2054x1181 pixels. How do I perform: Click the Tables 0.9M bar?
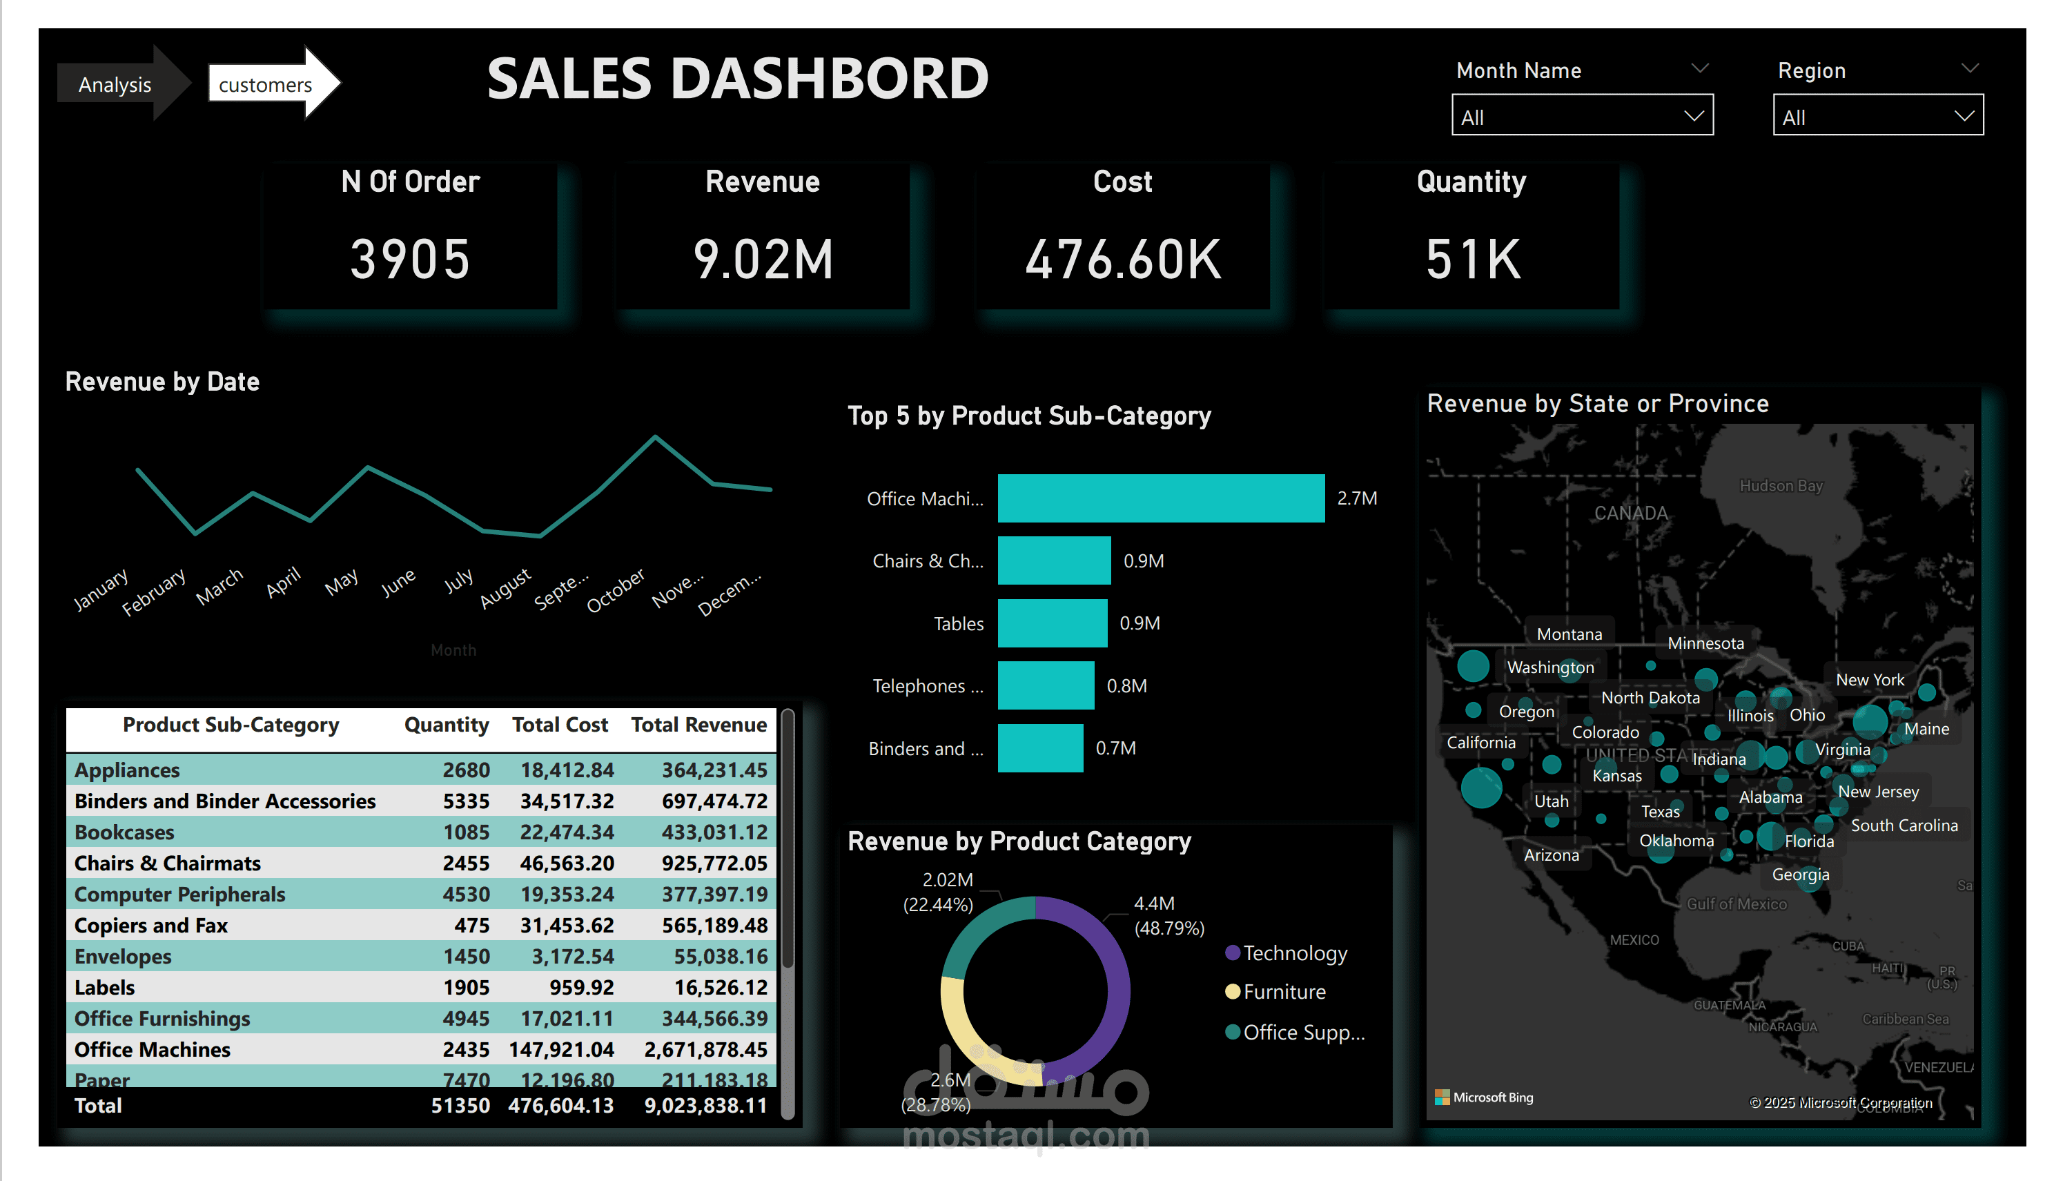point(1052,623)
